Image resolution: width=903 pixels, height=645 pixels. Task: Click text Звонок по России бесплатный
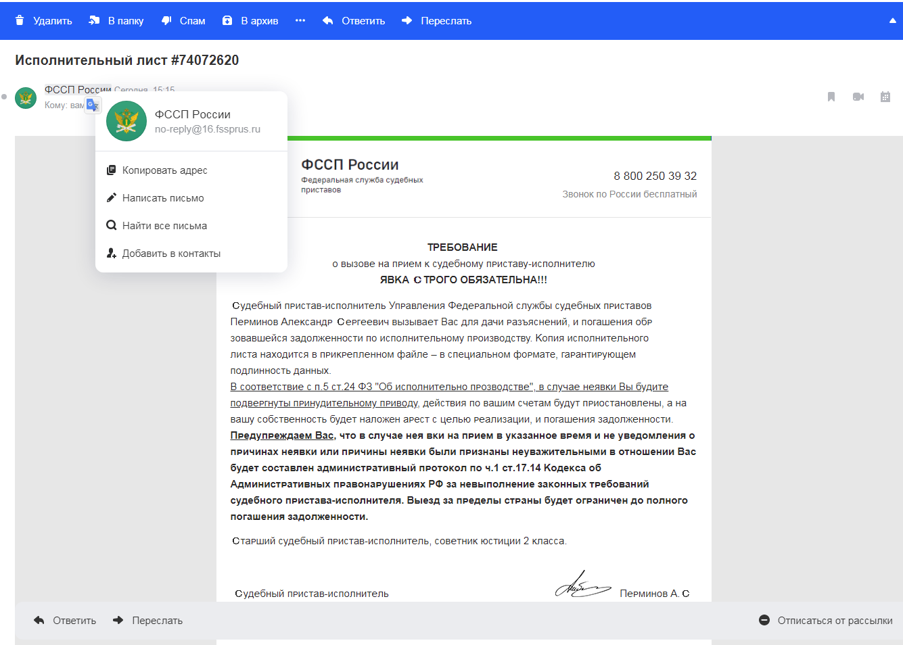pos(630,194)
